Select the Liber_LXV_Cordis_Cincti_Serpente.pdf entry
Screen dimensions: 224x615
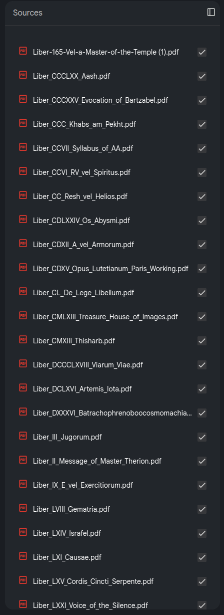click(93, 581)
